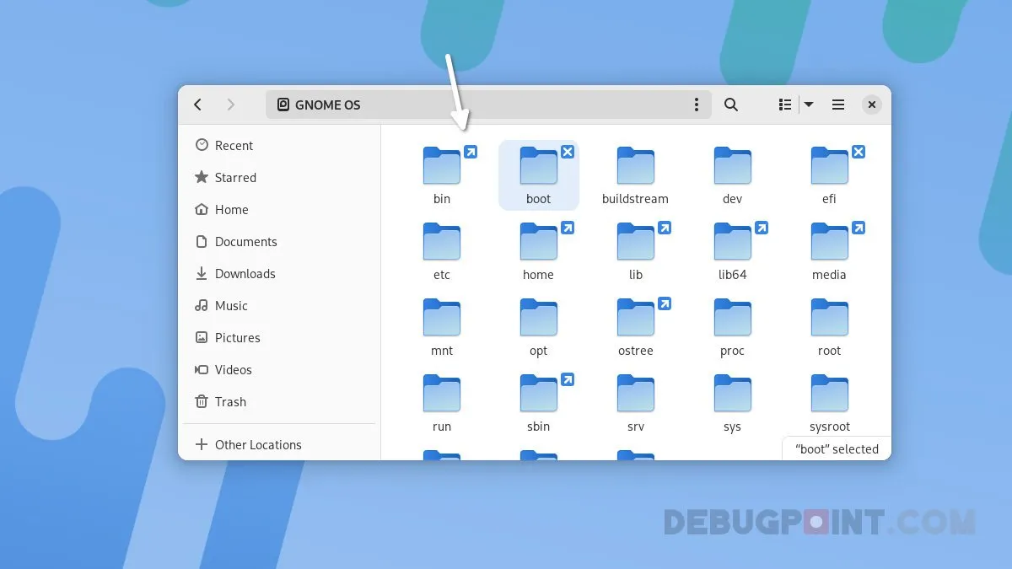Open the Recent files section in the sidebar

point(233,145)
